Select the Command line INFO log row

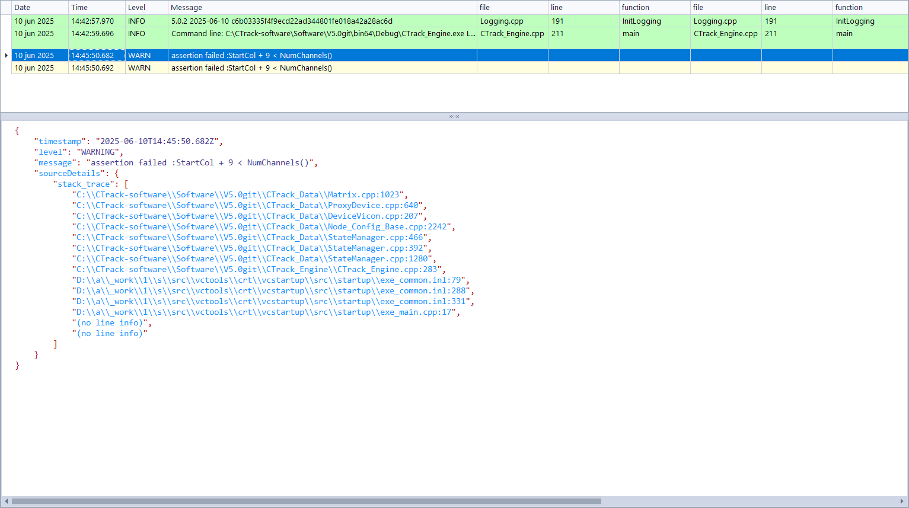323,34
